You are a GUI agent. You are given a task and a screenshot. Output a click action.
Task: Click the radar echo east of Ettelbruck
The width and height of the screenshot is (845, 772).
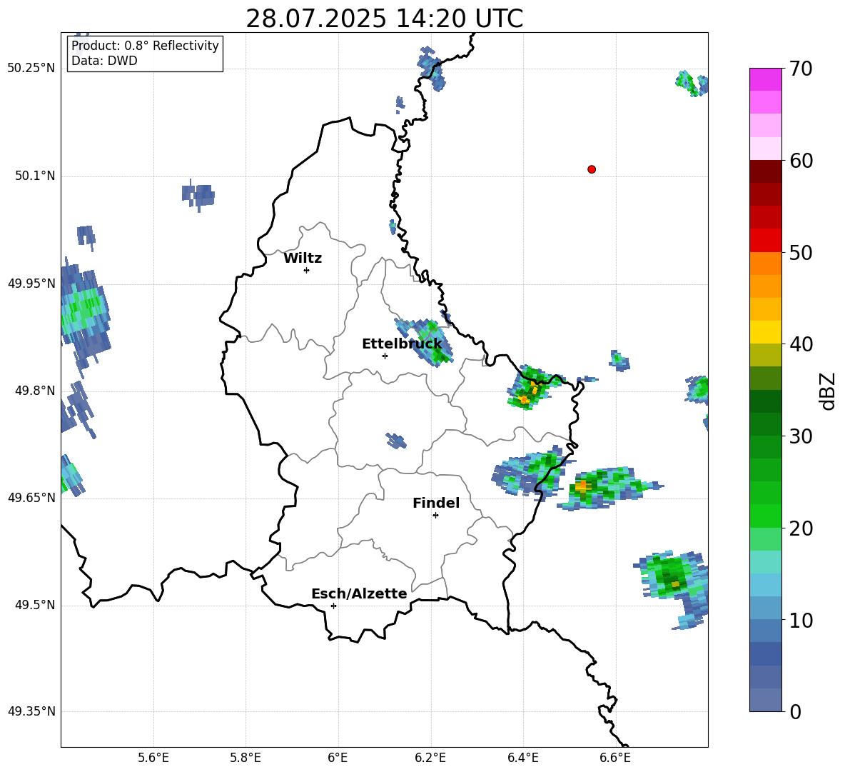[424, 342]
